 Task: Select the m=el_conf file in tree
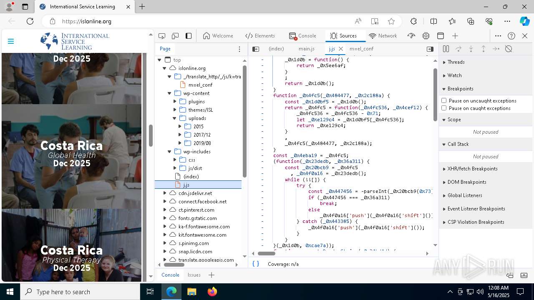[200, 85]
